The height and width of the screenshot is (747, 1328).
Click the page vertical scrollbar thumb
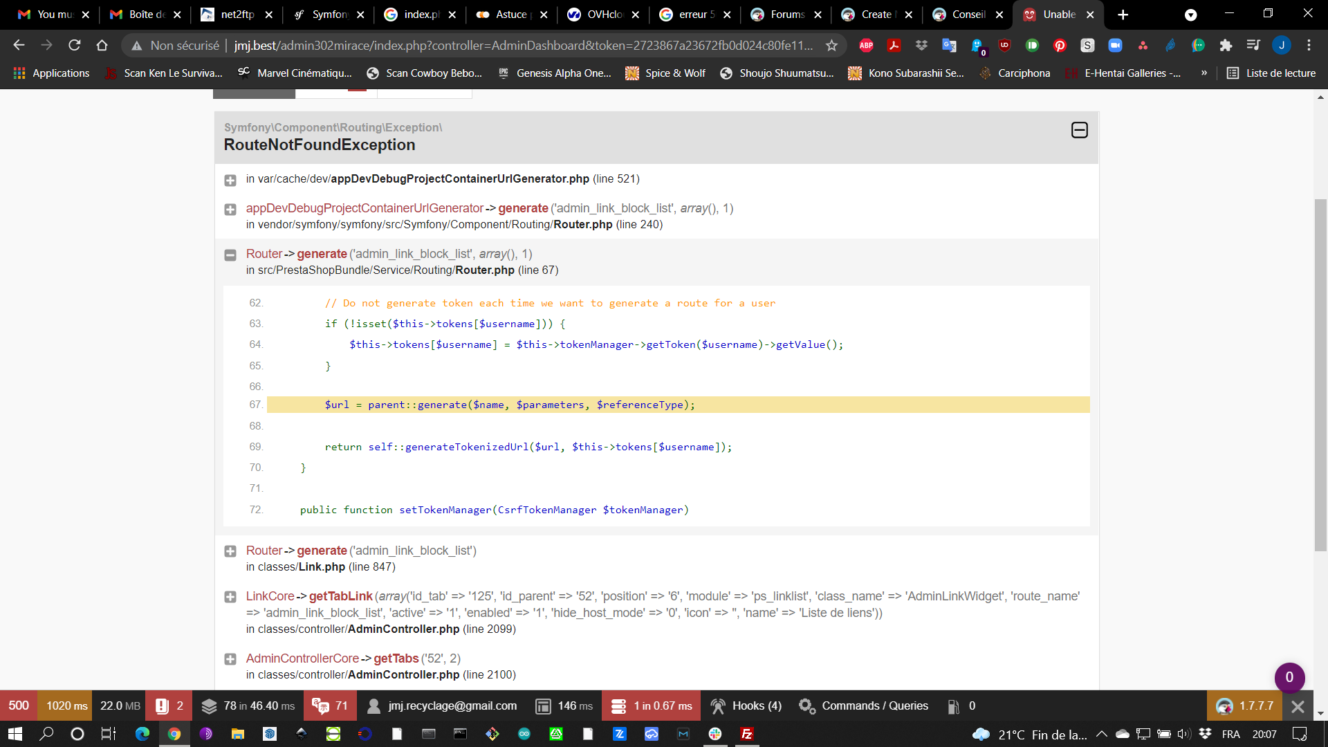click(1320, 375)
